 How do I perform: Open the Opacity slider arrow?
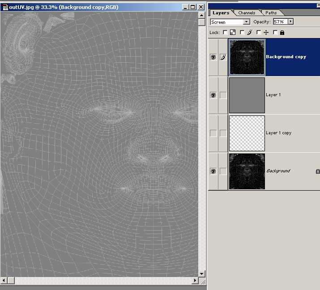pos(290,21)
